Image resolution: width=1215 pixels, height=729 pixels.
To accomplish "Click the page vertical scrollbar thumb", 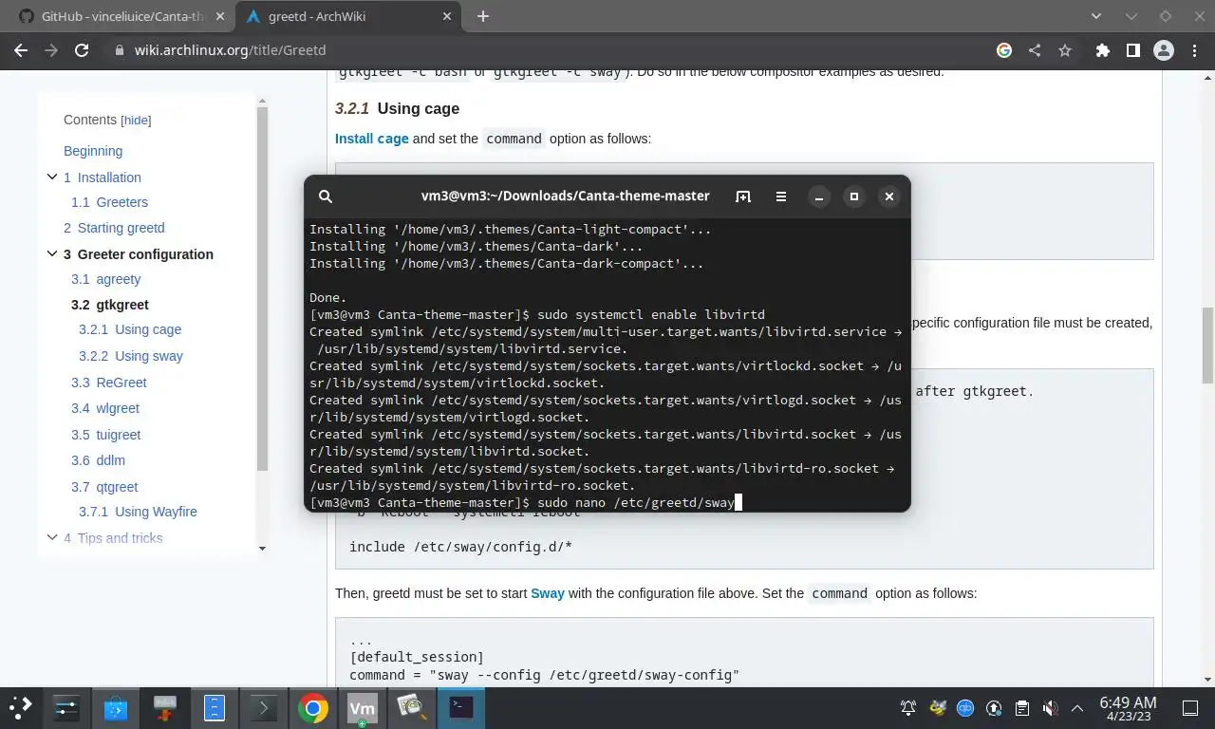I will (x=1207, y=345).
